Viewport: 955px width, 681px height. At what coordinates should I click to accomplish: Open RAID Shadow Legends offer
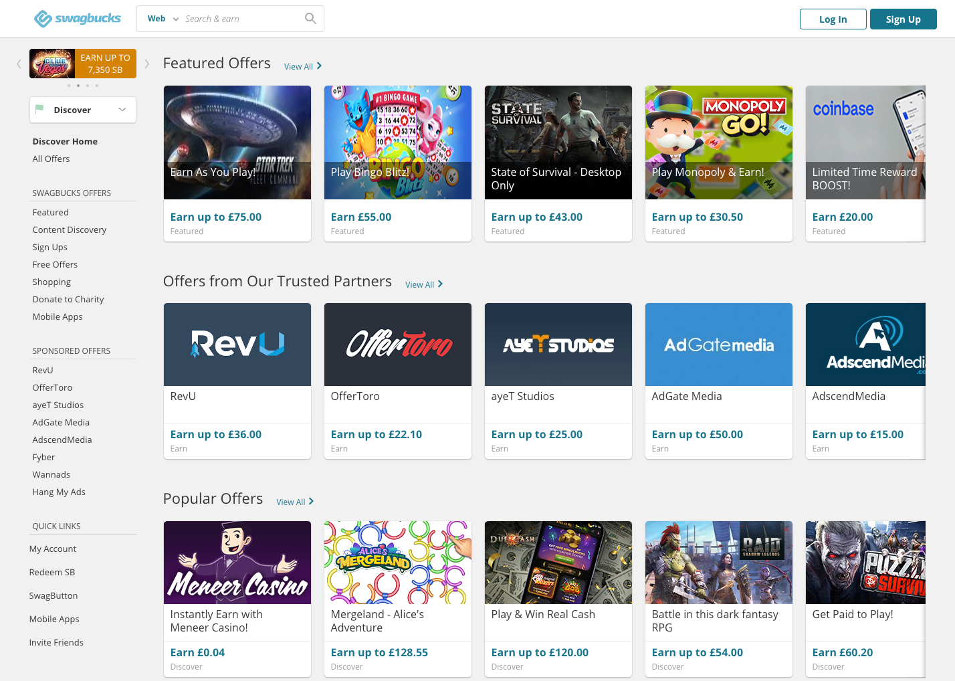pyautogui.click(x=719, y=563)
